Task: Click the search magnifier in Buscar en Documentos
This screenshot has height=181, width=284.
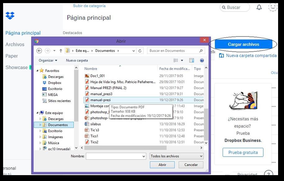Action: [x=201, y=51]
